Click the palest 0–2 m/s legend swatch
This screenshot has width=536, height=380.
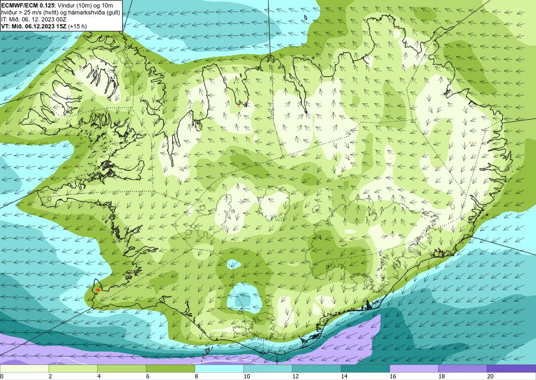pos(24,369)
